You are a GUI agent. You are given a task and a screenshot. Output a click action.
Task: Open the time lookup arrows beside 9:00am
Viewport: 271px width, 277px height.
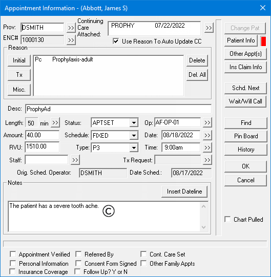tap(207, 147)
